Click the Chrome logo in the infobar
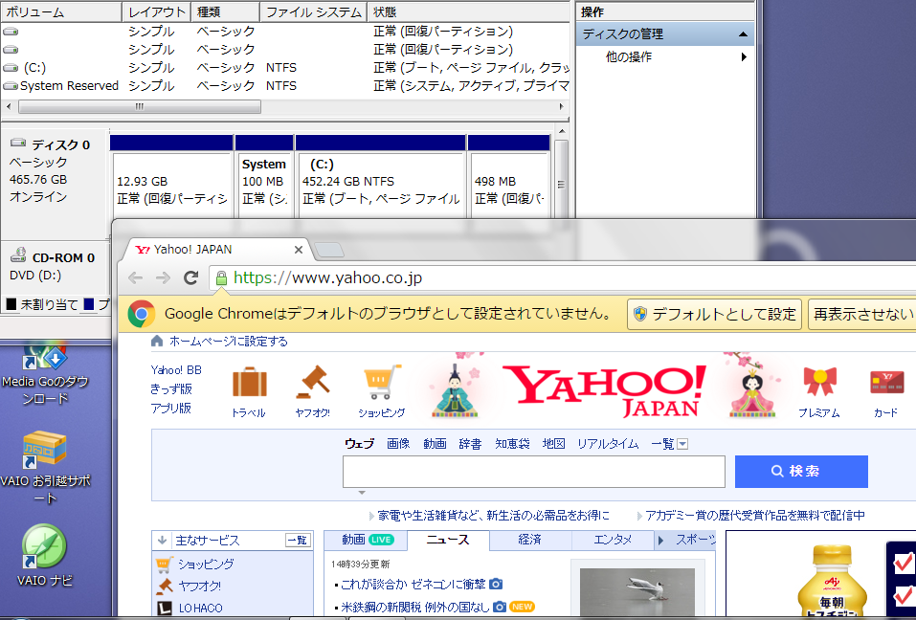 point(142,314)
